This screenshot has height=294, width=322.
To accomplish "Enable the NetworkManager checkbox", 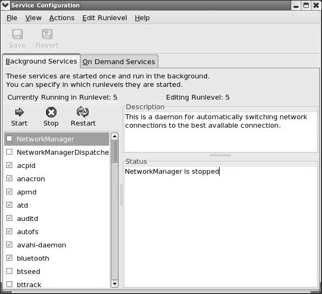I will tap(9, 139).
